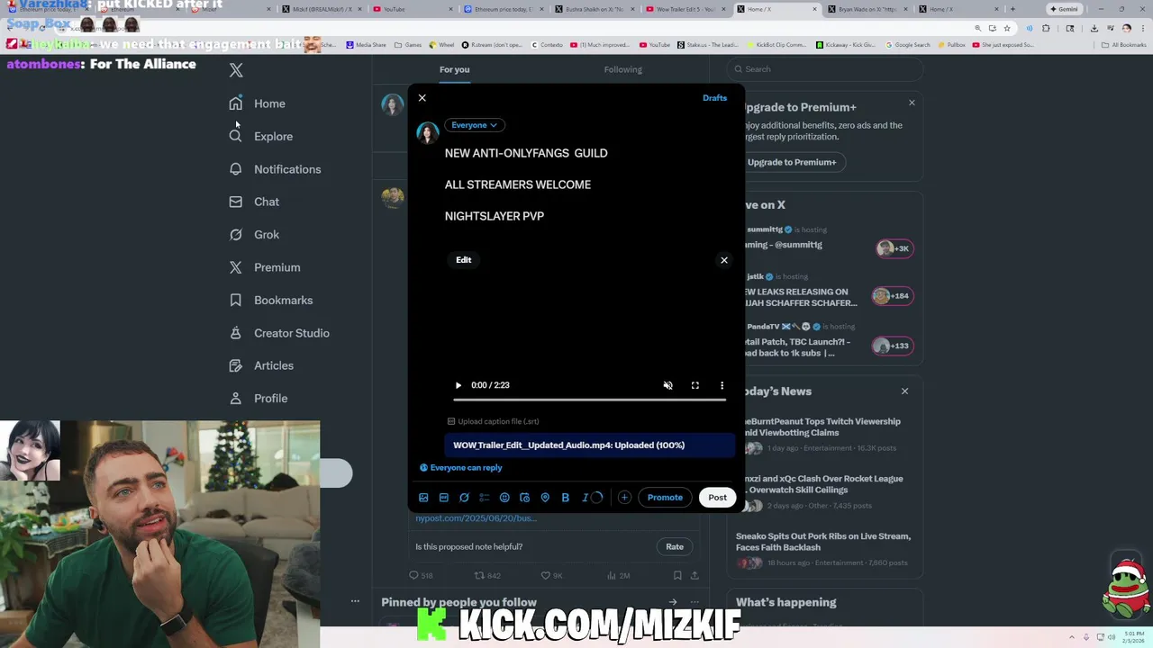Add a poll to post
The width and height of the screenshot is (1153, 648).
tap(485, 498)
